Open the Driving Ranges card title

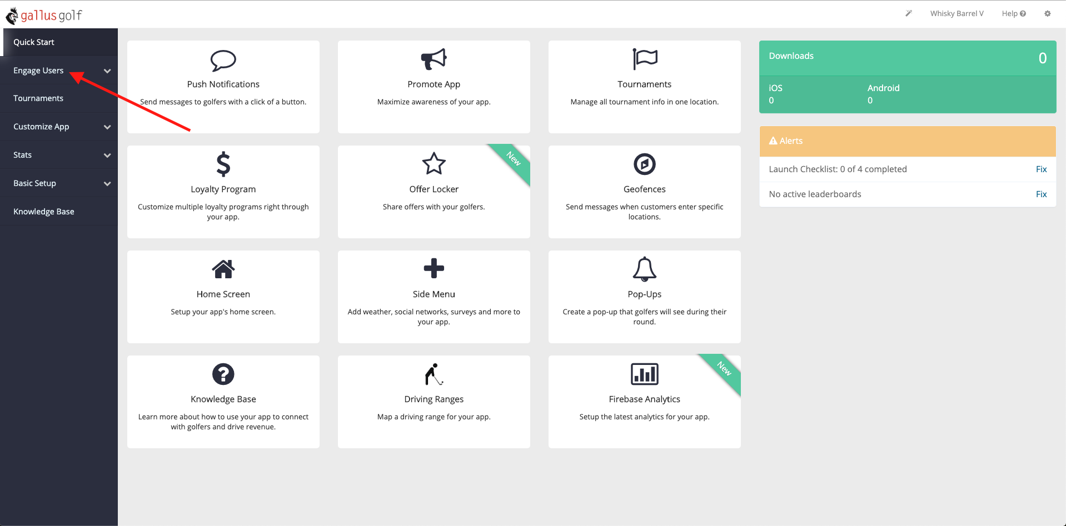pos(434,399)
